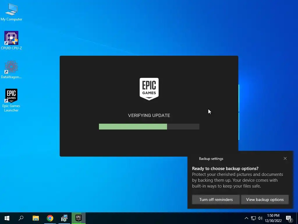Show hidden system tray icons
Viewport: 298px width, 224px height.
click(246, 218)
